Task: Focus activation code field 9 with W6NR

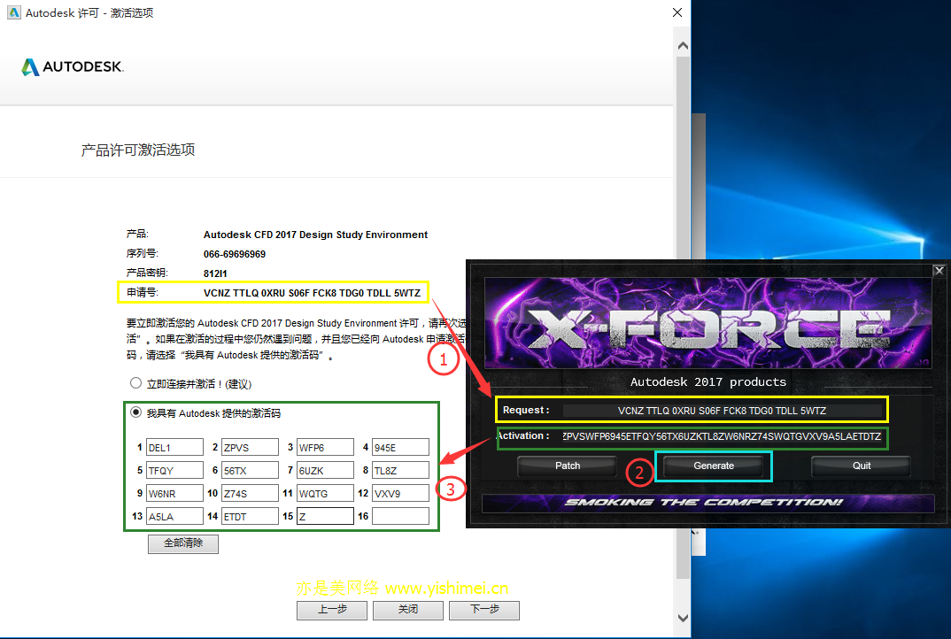Action: tap(174, 494)
